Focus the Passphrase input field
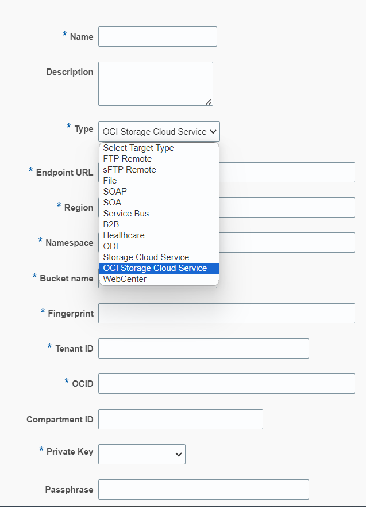 [x=203, y=489]
